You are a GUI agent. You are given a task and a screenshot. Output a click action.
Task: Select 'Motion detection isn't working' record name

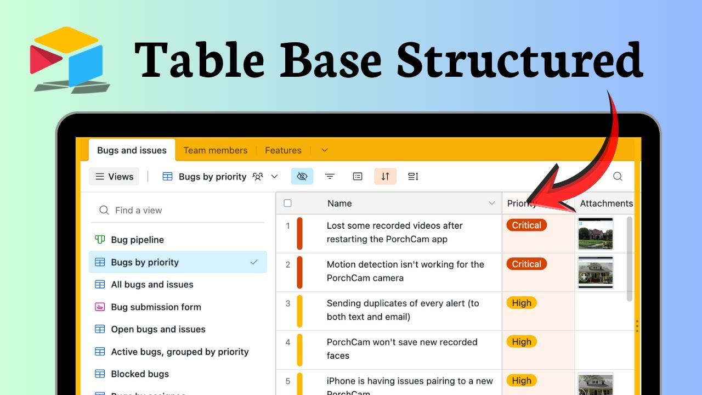[405, 271]
